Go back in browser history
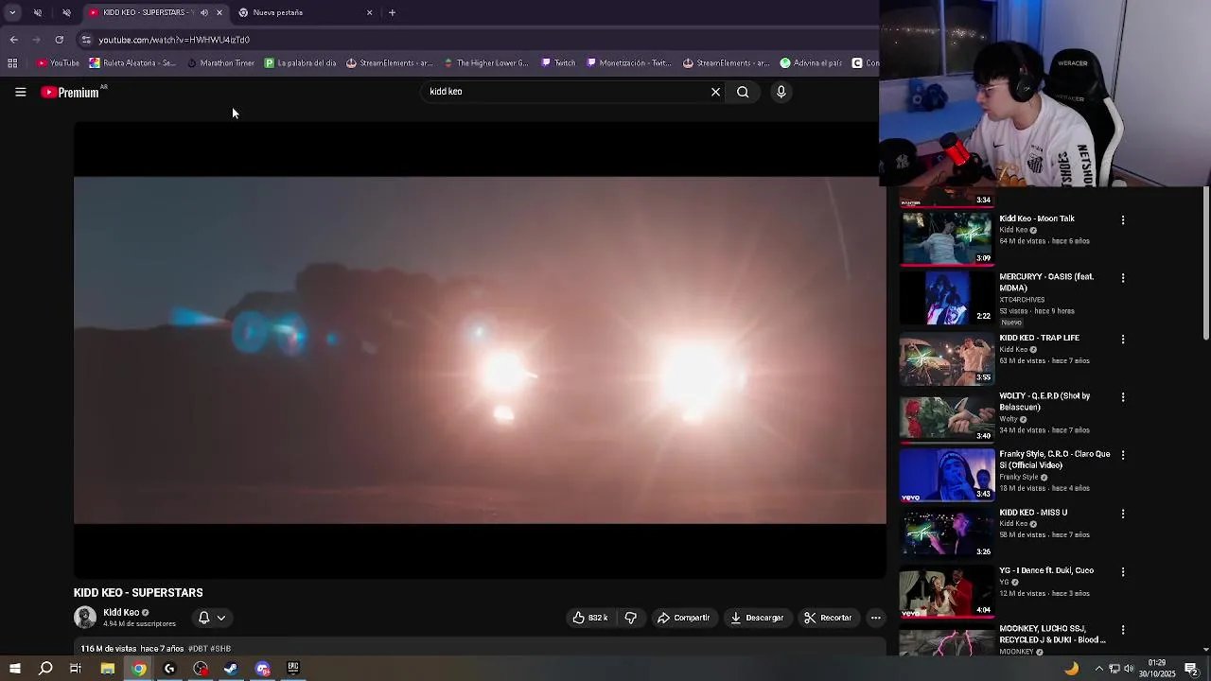This screenshot has width=1211, height=681. coord(13,40)
